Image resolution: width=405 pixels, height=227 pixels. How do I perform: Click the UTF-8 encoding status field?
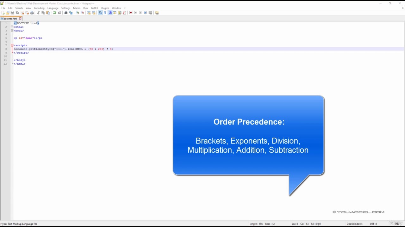[373, 224]
